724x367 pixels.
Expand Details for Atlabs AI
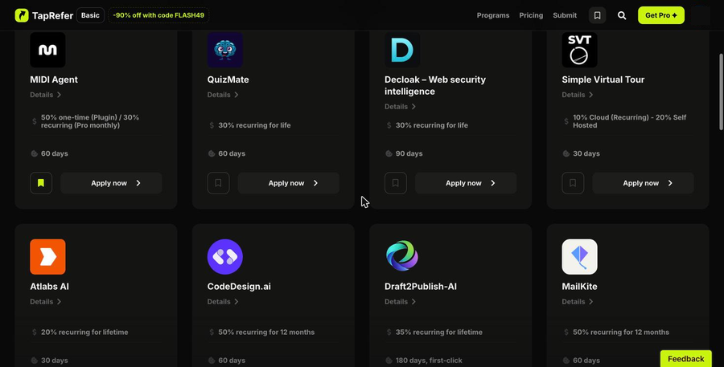coord(46,301)
